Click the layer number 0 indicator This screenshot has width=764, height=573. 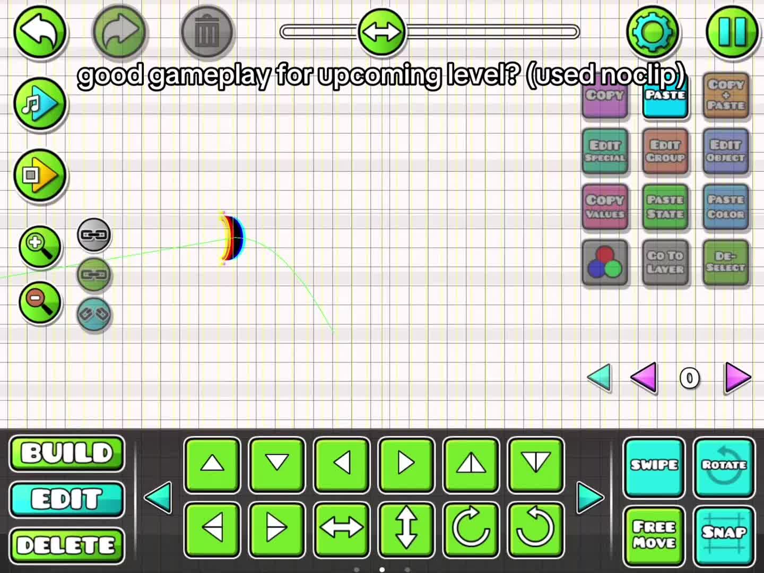(690, 378)
